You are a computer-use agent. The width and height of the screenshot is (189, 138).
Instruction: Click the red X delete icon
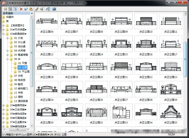[x=21, y=9]
